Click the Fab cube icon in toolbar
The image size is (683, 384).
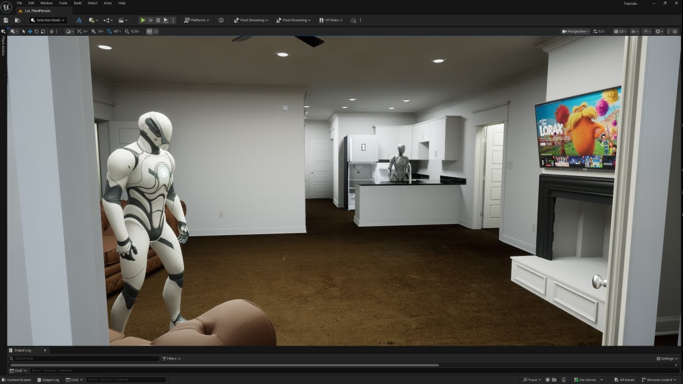coord(221,20)
